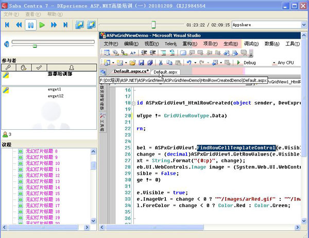Pause the recording playback
Screen dimensions: 309x238
(x=30, y=25)
